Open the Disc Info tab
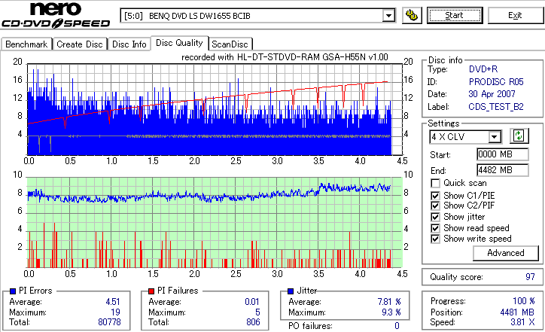 click(129, 44)
